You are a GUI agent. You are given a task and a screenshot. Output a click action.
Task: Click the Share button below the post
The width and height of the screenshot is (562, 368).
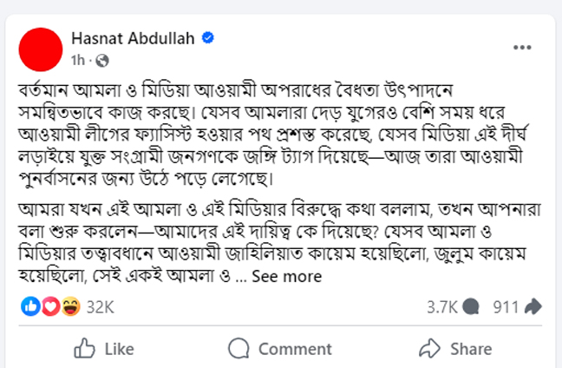coord(455,349)
